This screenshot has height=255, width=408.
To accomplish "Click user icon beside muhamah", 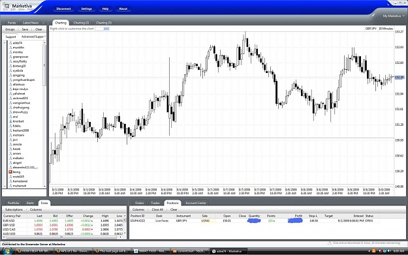I will (10, 186).
